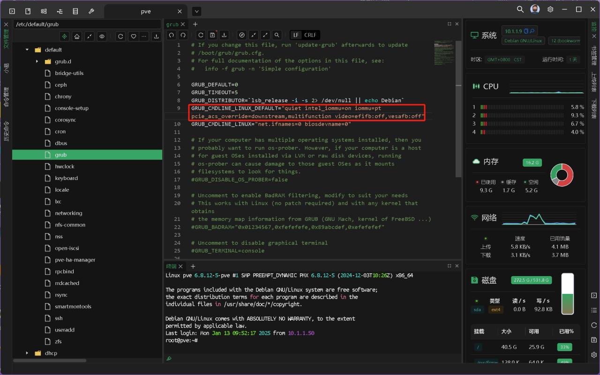The width and height of the screenshot is (600, 375).
Task: Switch line endings to CRLF
Action: point(310,35)
